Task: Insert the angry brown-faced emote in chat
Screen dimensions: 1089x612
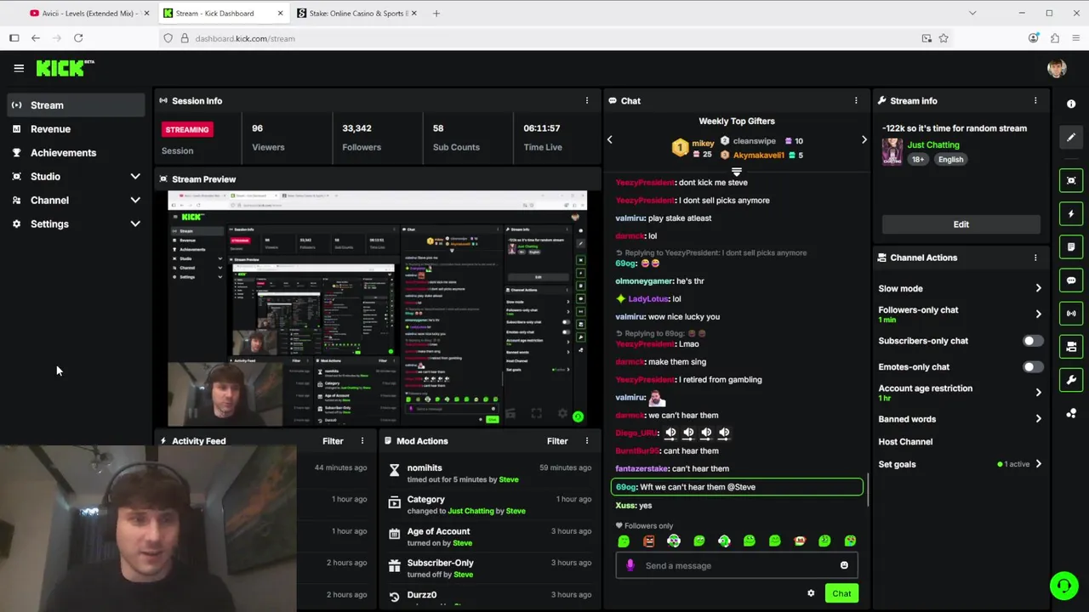Action: point(649,541)
